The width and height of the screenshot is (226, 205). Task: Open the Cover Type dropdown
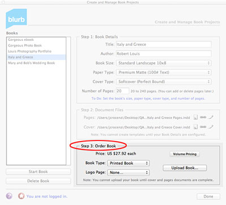click(164, 82)
